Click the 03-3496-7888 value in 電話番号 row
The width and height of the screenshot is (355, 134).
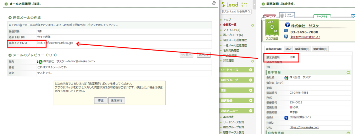[299, 93]
